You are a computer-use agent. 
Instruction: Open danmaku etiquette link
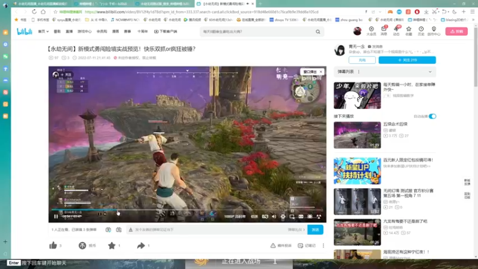[296, 230]
